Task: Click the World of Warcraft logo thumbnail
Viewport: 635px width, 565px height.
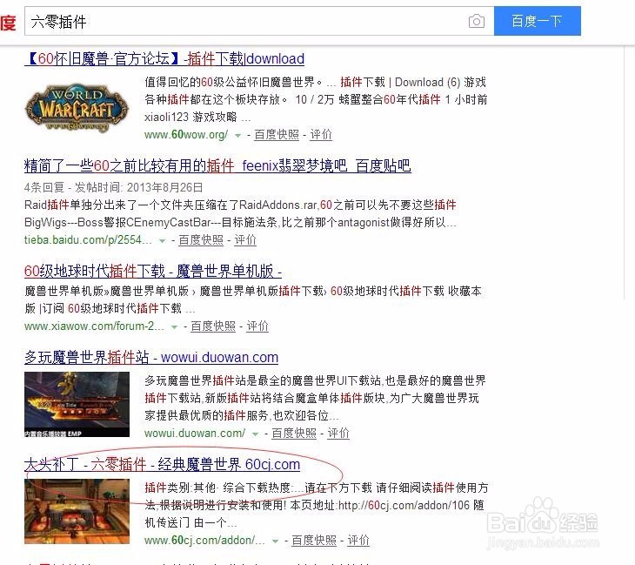Action: coord(77,107)
